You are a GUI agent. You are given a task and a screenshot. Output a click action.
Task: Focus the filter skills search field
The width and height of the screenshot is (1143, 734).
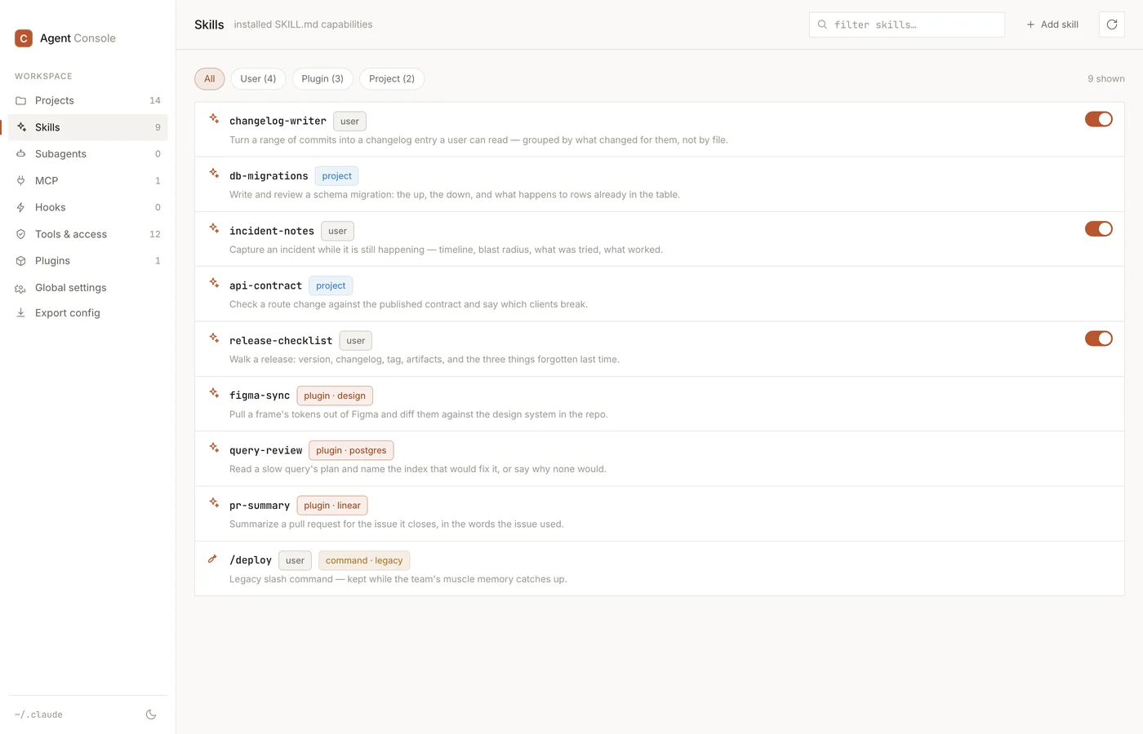pyautogui.click(x=907, y=24)
